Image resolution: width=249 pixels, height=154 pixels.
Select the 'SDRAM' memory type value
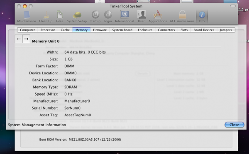[71, 87]
